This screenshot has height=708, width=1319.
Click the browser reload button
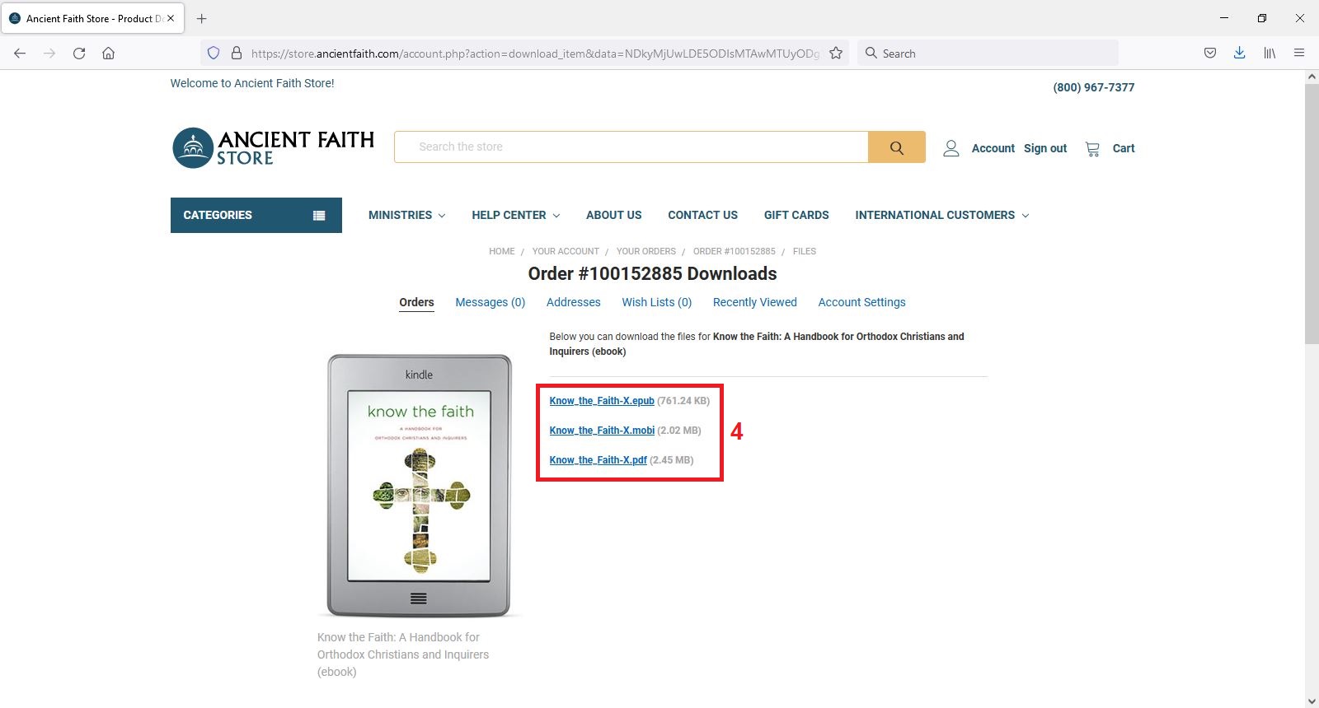point(79,54)
